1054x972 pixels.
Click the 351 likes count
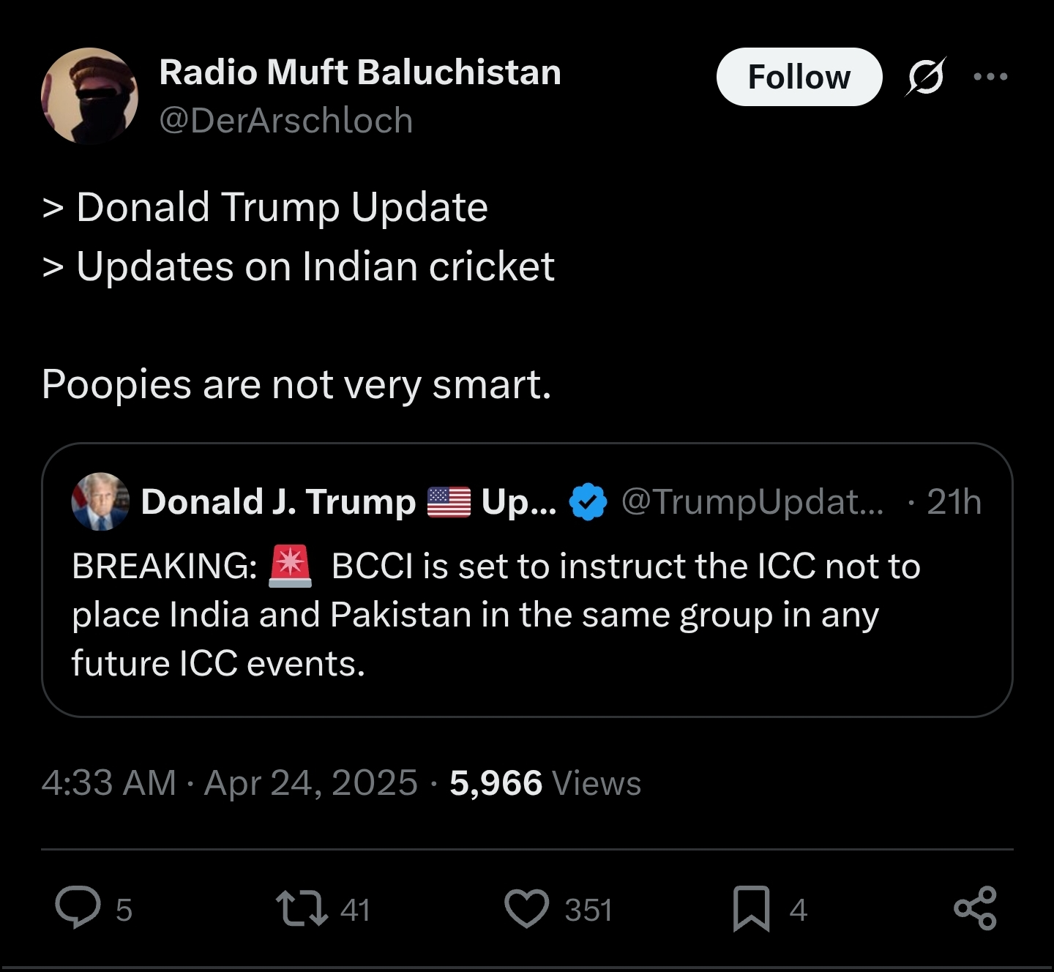588,910
